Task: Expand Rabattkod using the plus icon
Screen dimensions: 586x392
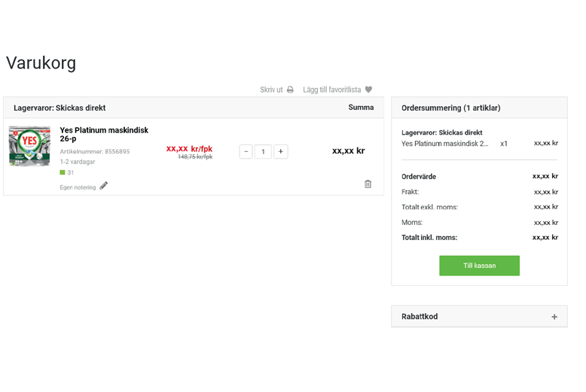Action: tap(554, 317)
